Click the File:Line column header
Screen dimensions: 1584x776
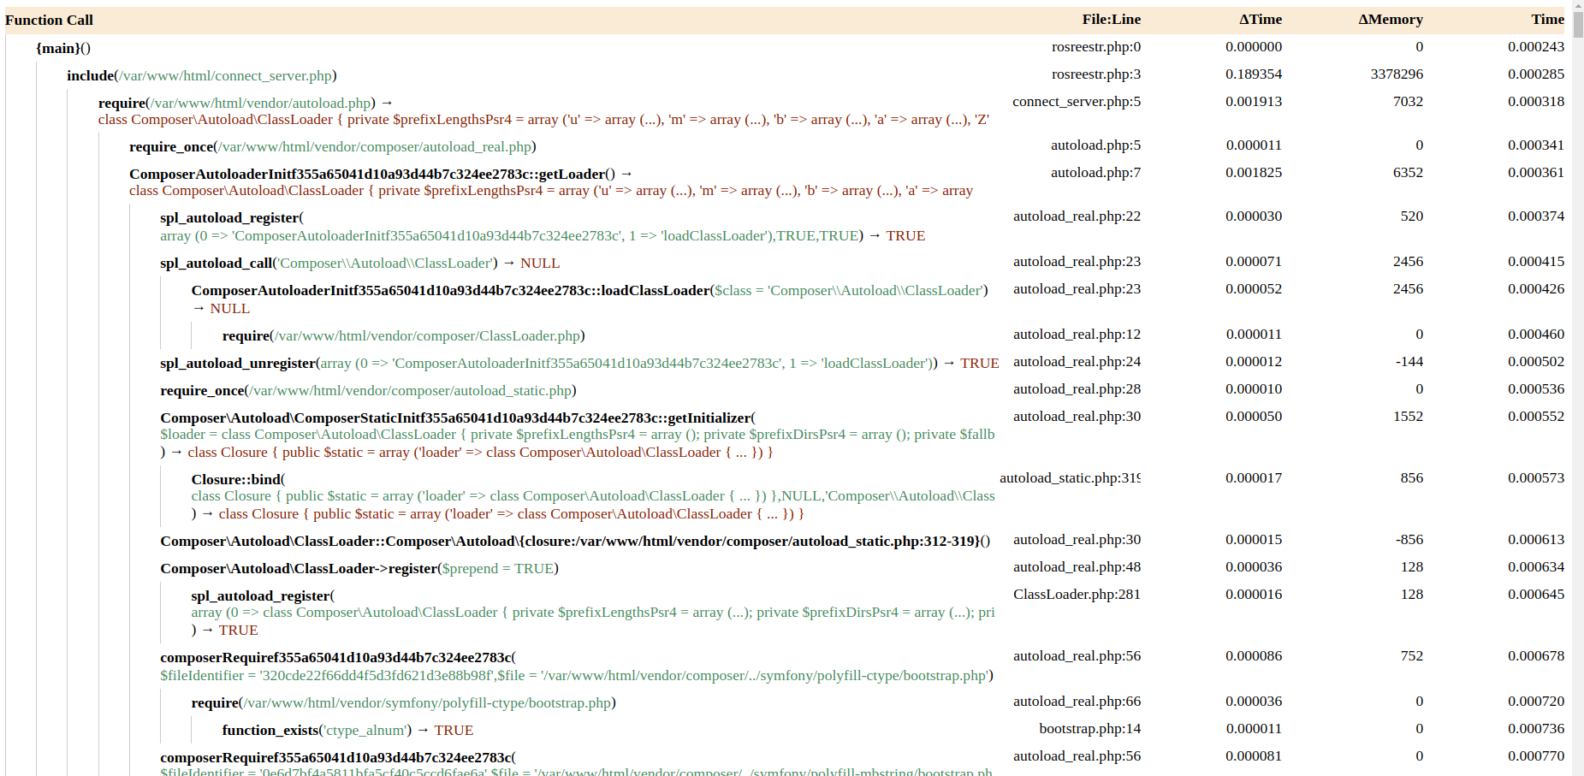point(1111,20)
